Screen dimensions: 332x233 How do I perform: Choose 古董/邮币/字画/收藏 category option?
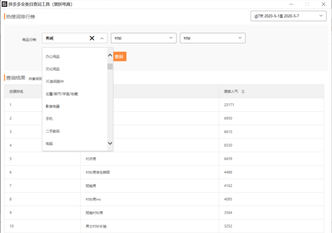pyautogui.click(x=62, y=94)
